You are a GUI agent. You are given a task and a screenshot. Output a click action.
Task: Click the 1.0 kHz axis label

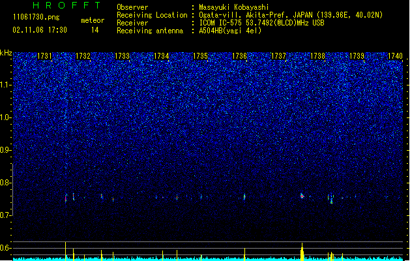(6, 117)
